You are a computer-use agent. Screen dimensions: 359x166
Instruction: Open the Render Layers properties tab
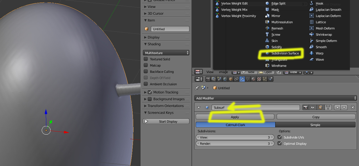[x=214, y=79]
